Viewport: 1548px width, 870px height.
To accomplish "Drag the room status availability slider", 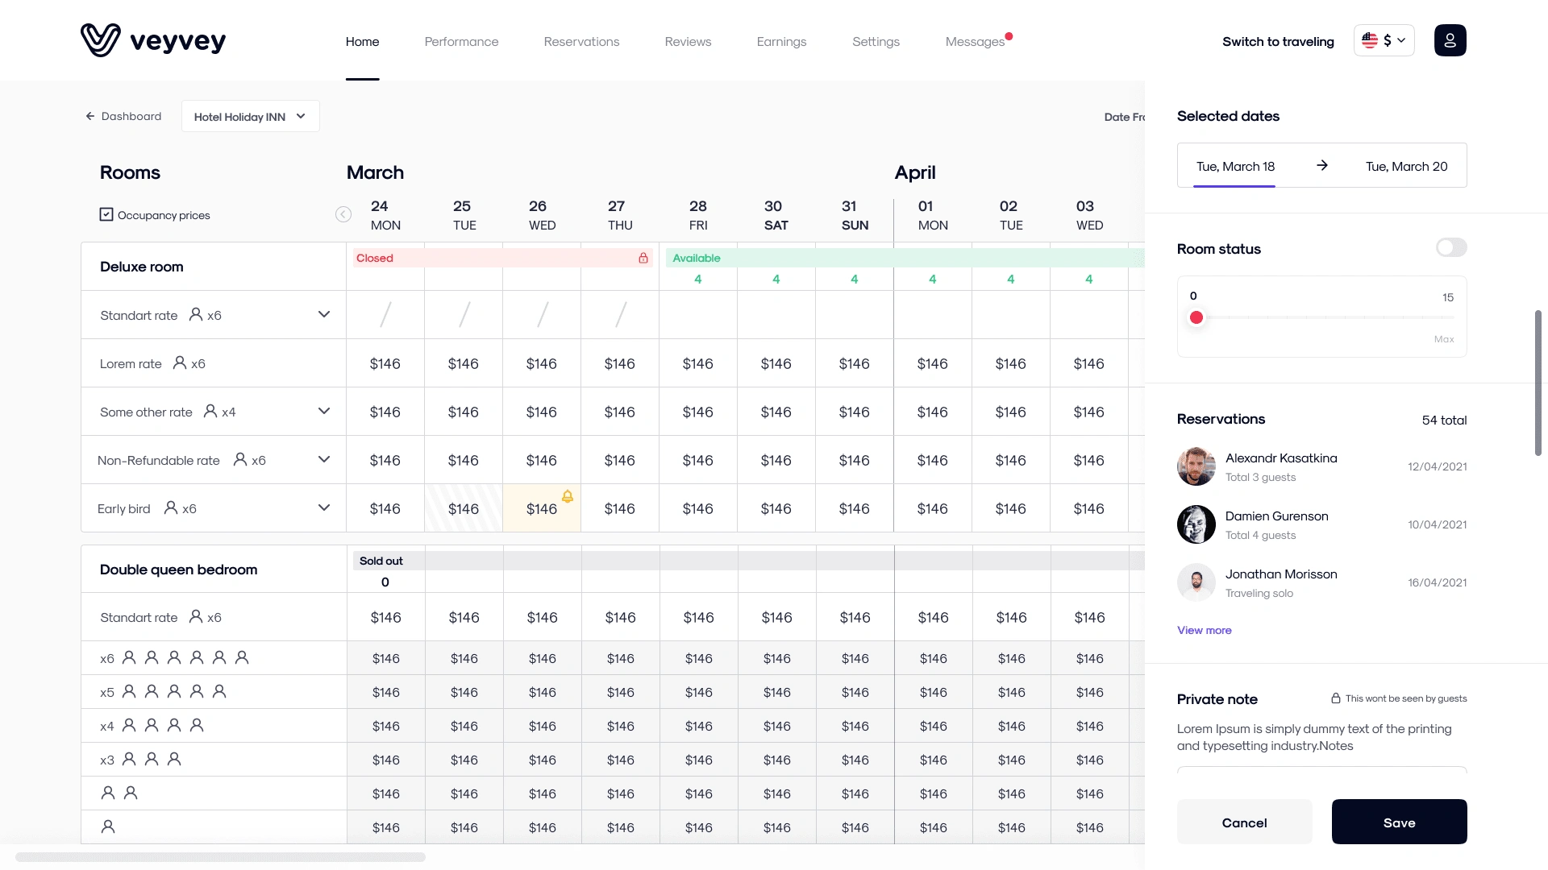I will click(1196, 317).
